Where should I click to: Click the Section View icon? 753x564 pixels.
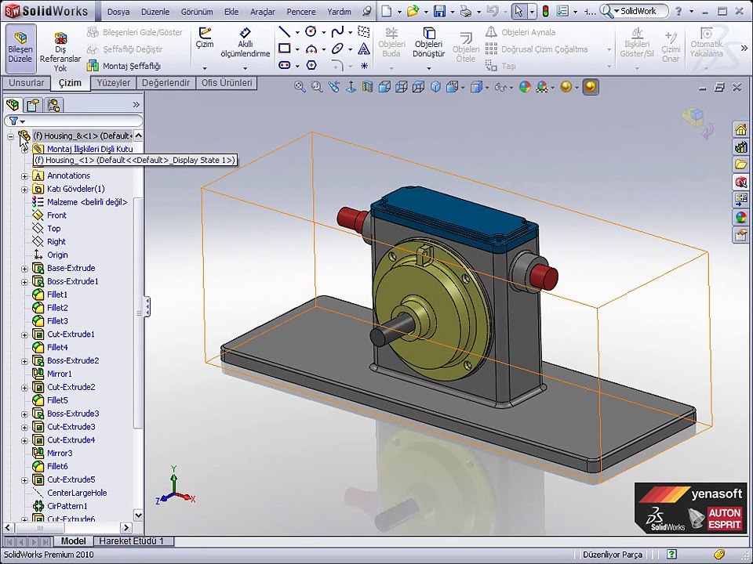[367, 87]
